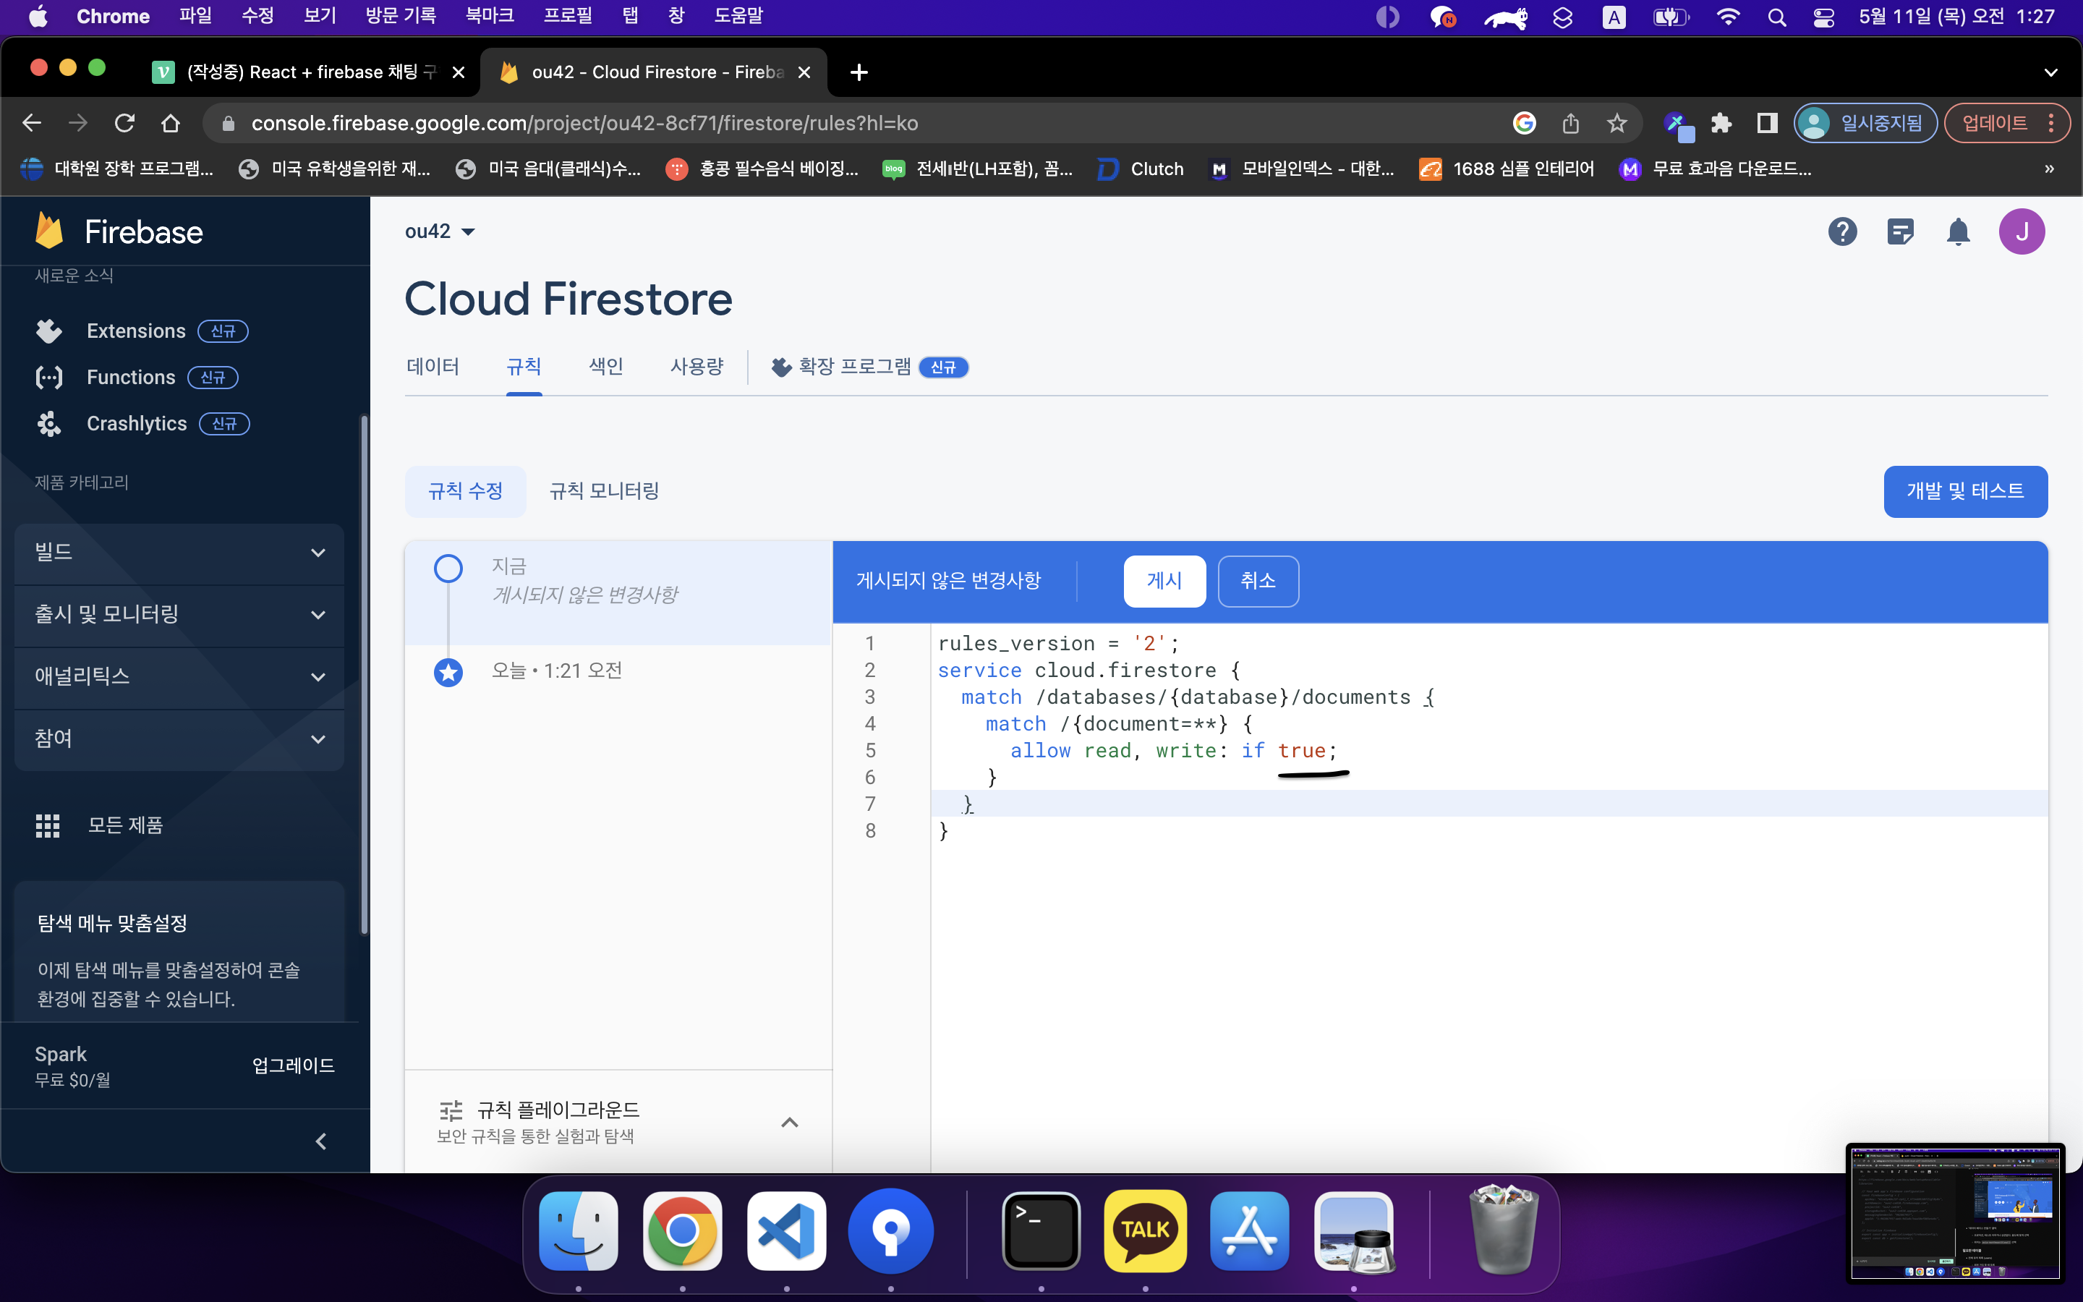The height and width of the screenshot is (1302, 2083).
Task: Open Chrome extensions puzzle icon
Action: tap(1721, 123)
